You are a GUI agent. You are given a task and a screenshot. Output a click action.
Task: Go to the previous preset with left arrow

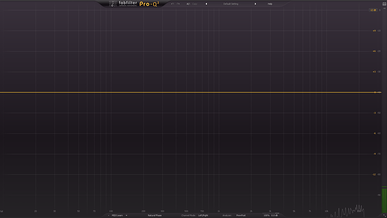(x=206, y=4)
